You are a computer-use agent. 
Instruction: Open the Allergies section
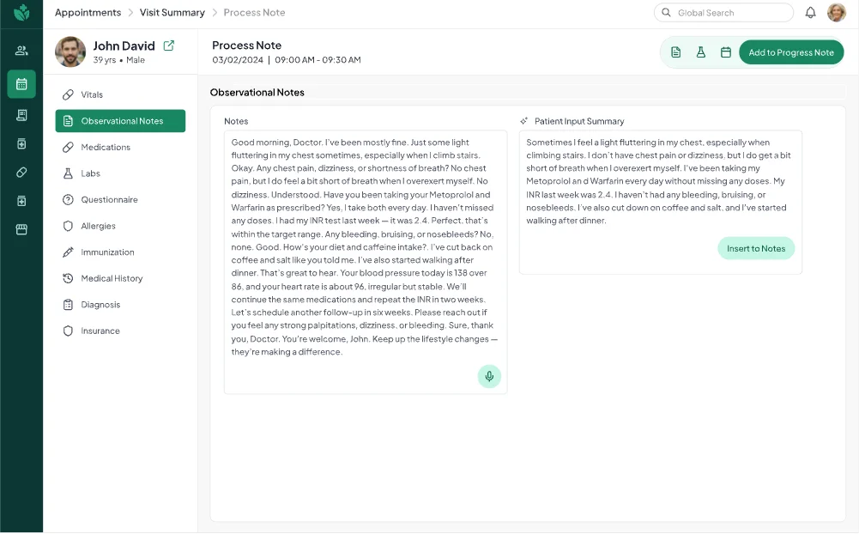[120, 226]
